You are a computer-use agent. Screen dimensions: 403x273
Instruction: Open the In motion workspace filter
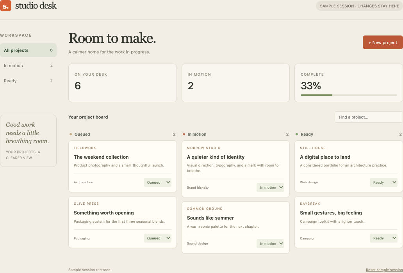click(28, 66)
